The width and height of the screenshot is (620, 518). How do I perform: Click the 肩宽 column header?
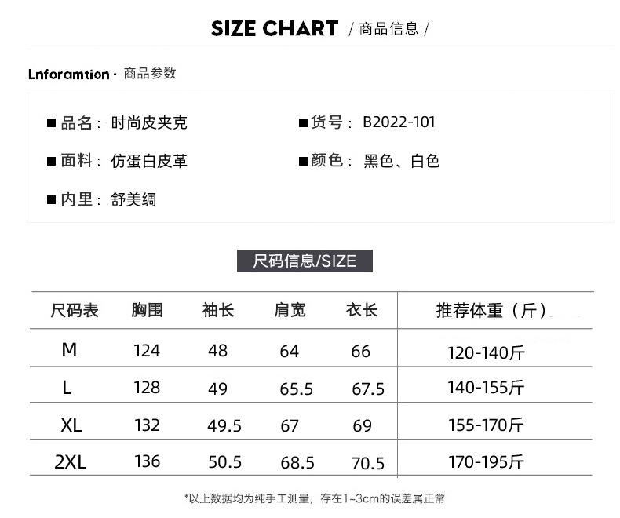[x=290, y=311]
